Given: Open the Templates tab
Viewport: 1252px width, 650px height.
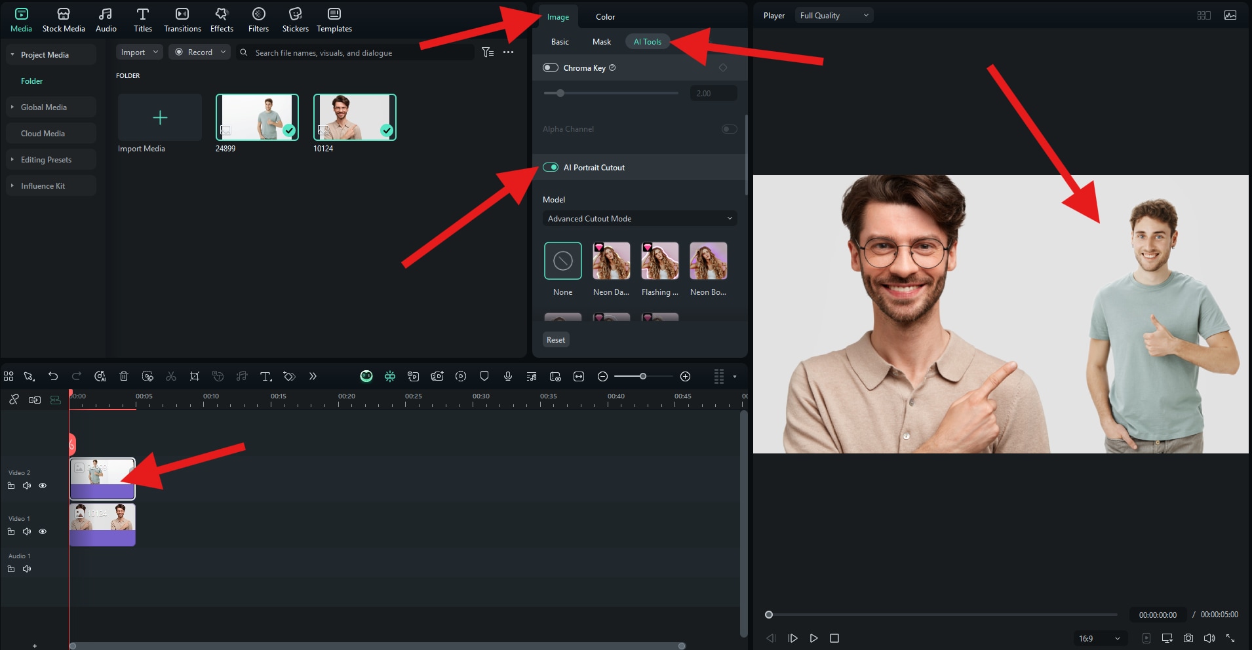Looking at the screenshot, I should point(334,20).
